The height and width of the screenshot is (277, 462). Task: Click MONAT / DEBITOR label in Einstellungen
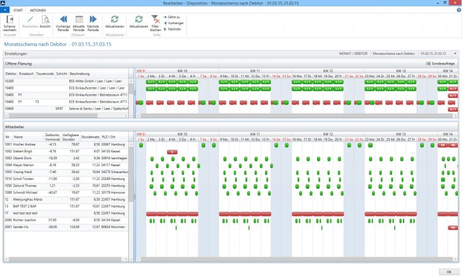[x=353, y=54]
